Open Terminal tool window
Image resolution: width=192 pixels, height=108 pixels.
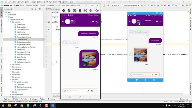51,99
